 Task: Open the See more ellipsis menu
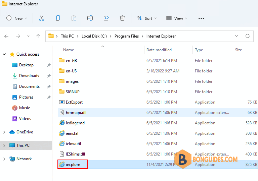coord(201,18)
